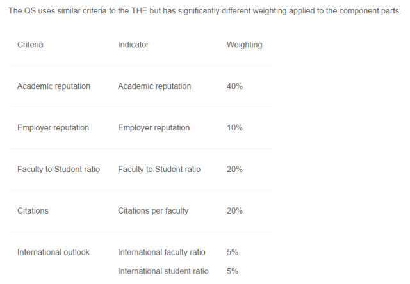Viewport: 410px width, 284px height.
Task: Click the 40% weighting value
Action: (x=234, y=86)
